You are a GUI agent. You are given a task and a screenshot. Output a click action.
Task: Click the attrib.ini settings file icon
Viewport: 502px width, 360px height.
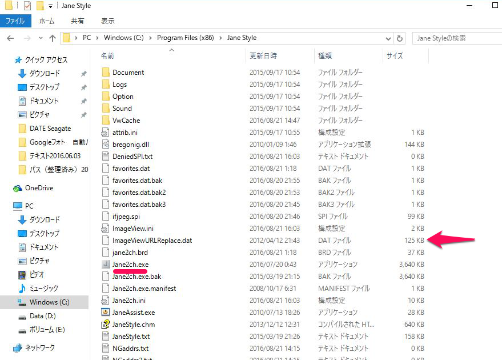[105, 132]
